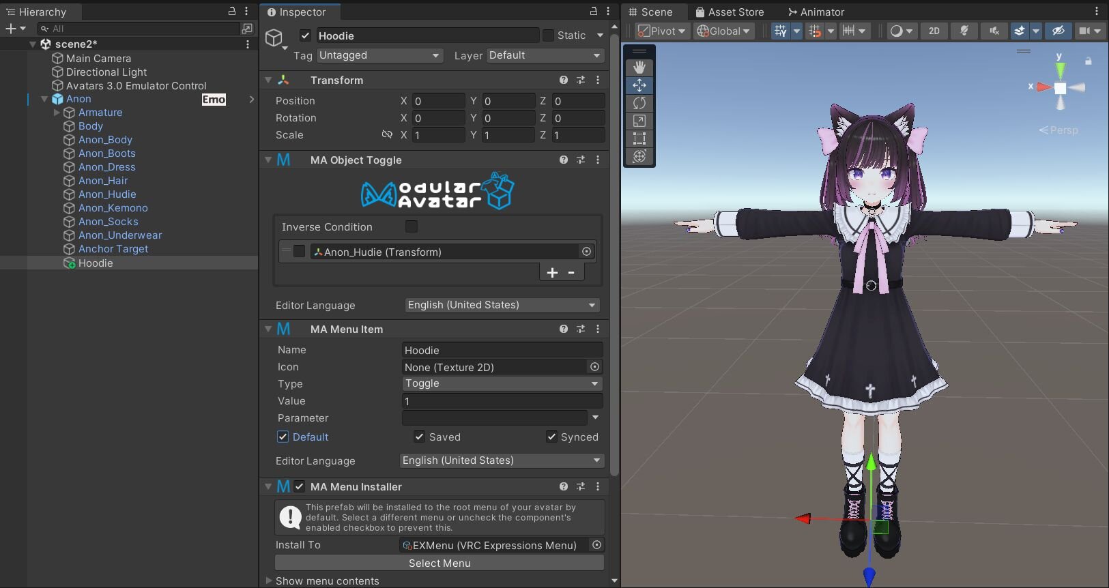Click the GameObject cube icon in Inspector
The height and width of the screenshot is (588, 1109).
click(x=274, y=38)
